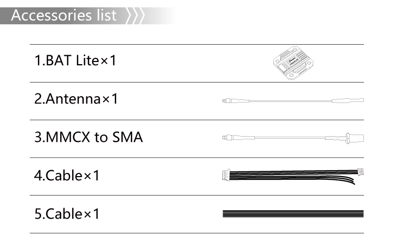This screenshot has height=246, width=395.
Task: Select the "1.BAT Lite×1" label
Action: (x=75, y=61)
